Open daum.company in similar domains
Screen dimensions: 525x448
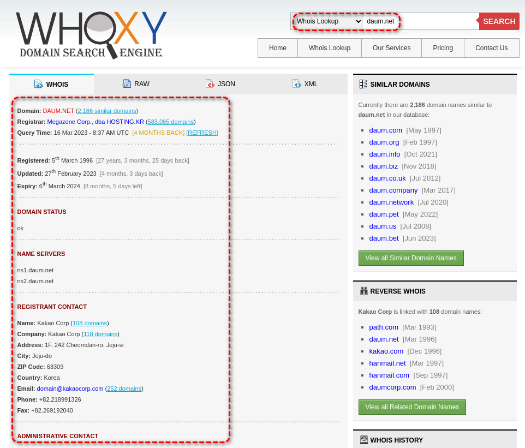(393, 190)
